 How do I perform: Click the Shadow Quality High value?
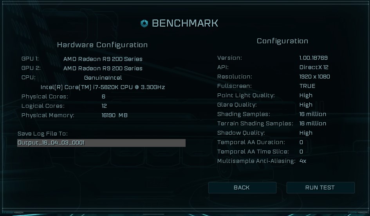(x=306, y=133)
